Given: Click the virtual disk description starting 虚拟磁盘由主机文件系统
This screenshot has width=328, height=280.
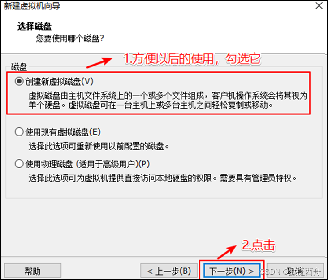Looking at the screenshot, I should (168, 100).
